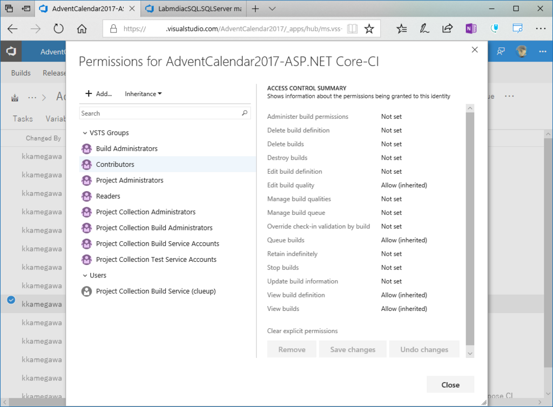This screenshot has height=407, width=553.
Task: Select Project Collection Build Service Accounts
Action: click(167, 243)
